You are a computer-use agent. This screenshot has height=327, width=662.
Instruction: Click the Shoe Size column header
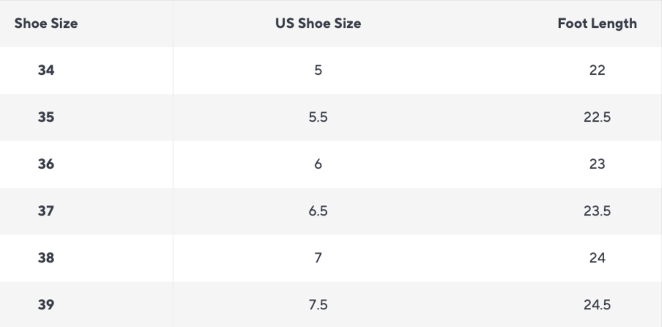point(46,23)
